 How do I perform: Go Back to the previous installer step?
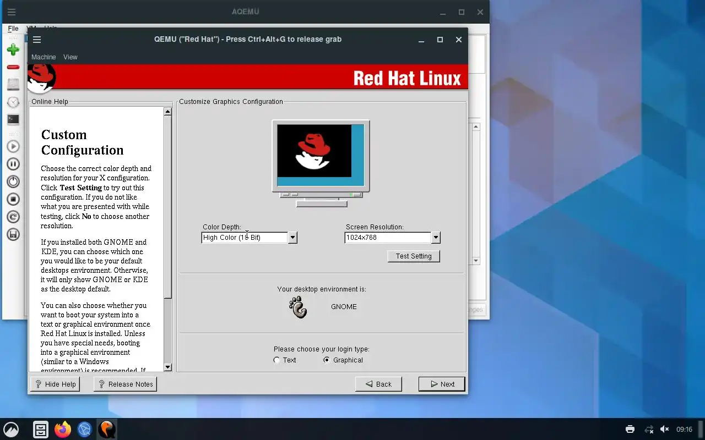378,384
